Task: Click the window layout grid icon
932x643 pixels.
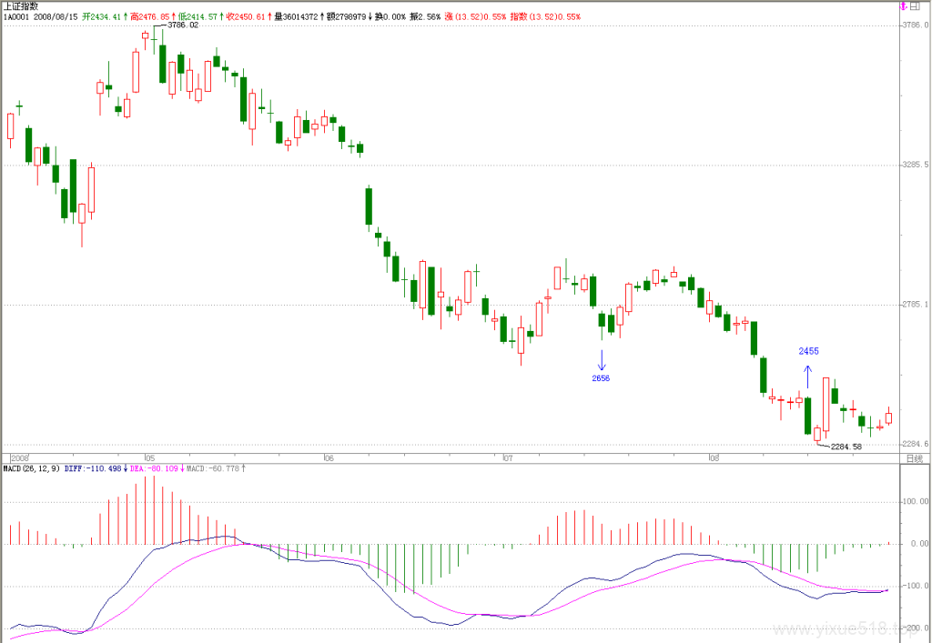Action: (x=915, y=6)
